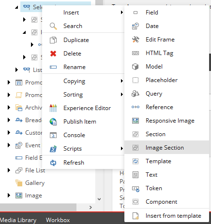Image resolution: width=211 pixels, height=224 pixels.
Task: Open the Workbox link
Action: [58, 220]
